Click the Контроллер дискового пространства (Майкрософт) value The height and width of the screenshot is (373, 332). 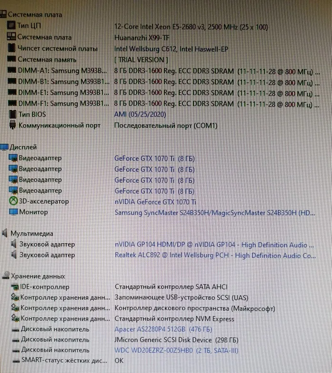click(x=195, y=308)
